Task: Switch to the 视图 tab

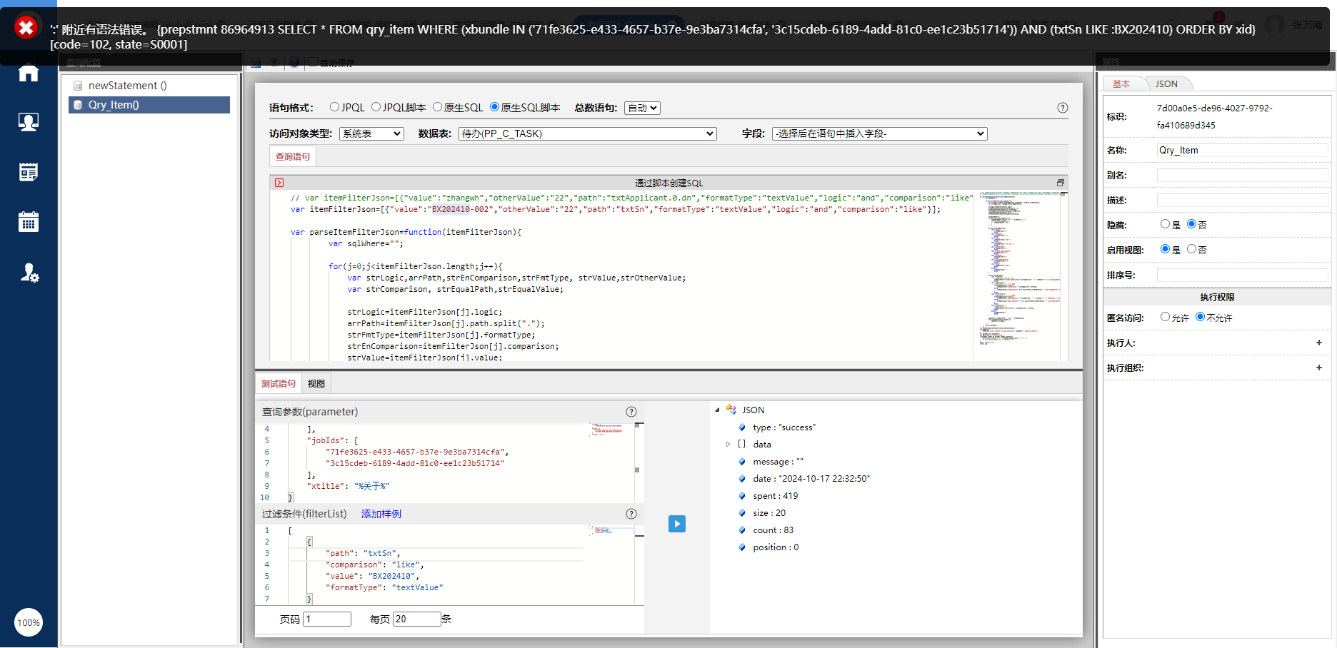Action: (316, 384)
